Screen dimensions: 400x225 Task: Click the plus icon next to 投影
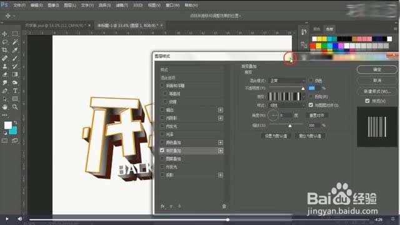pyautogui.click(x=221, y=175)
